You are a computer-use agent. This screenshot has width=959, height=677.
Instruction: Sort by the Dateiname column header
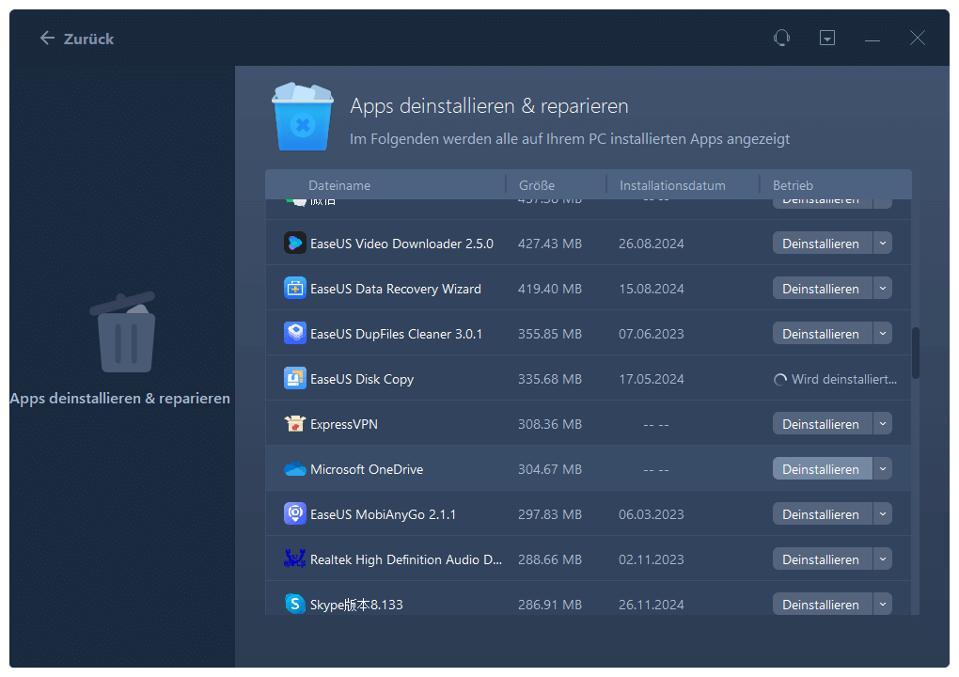coord(339,185)
